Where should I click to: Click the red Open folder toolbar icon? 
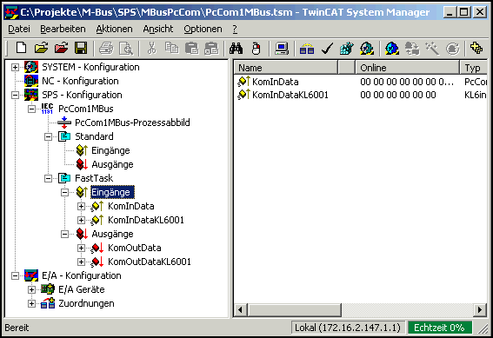pyautogui.click(x=61, y=49)
